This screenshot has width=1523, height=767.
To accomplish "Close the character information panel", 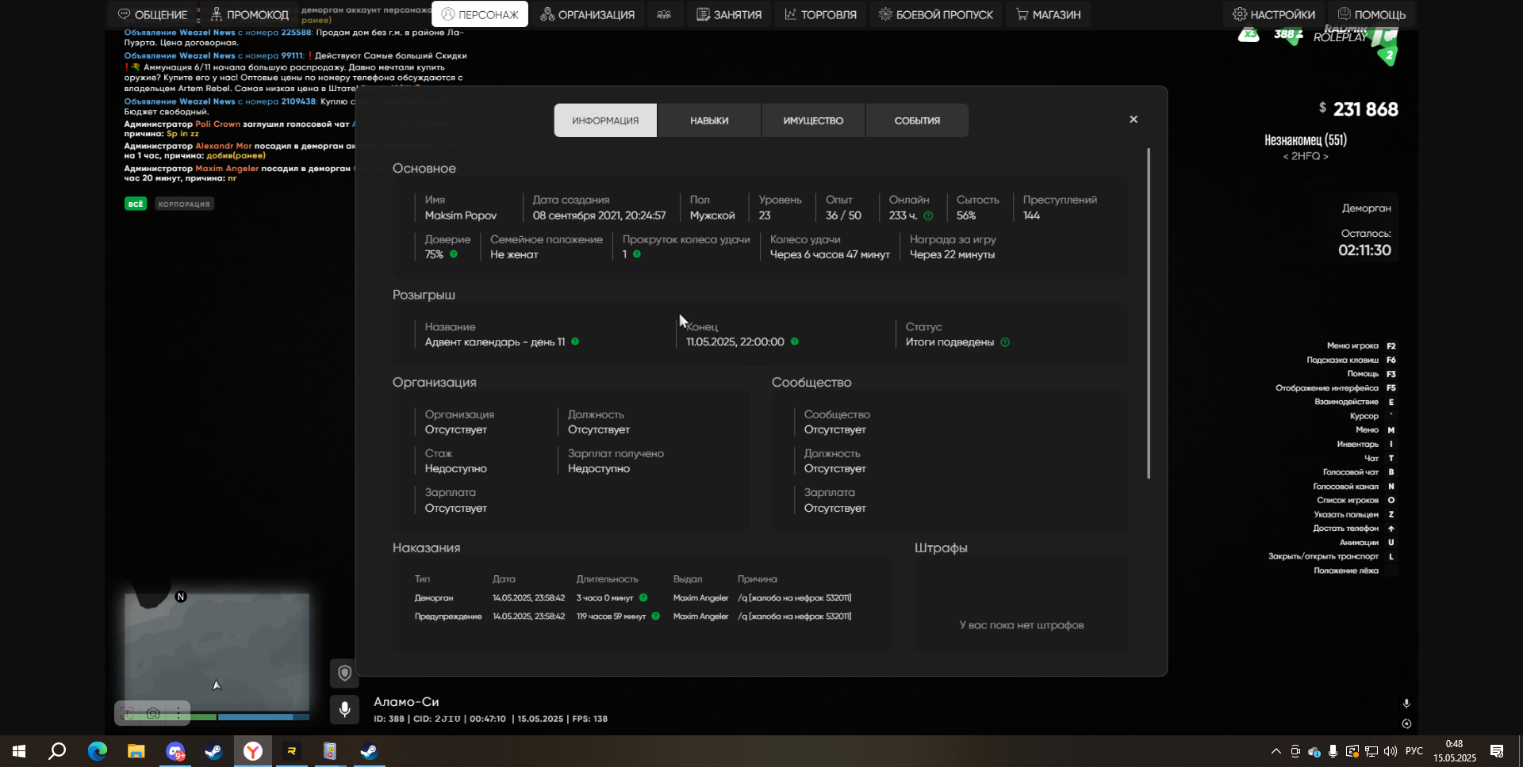I will click(1134, 120).
